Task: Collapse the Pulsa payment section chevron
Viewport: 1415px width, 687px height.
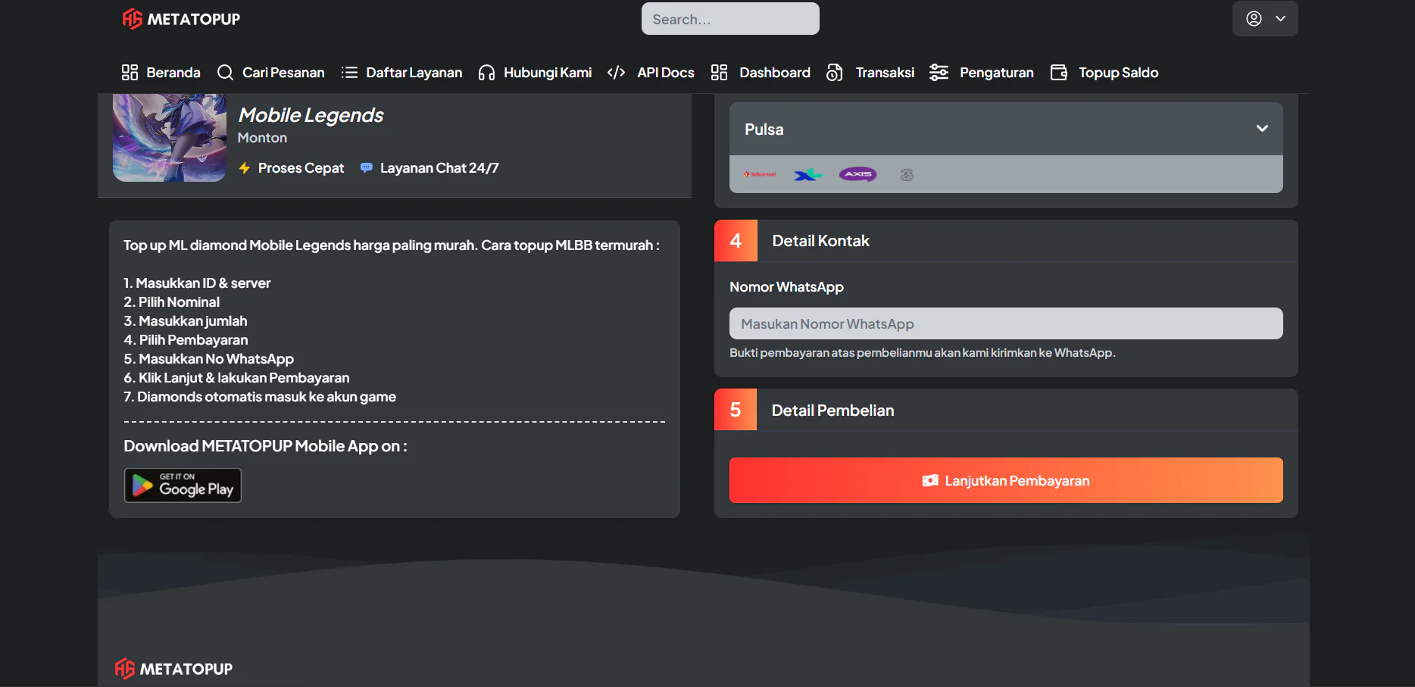Action: pos(1262,129)
